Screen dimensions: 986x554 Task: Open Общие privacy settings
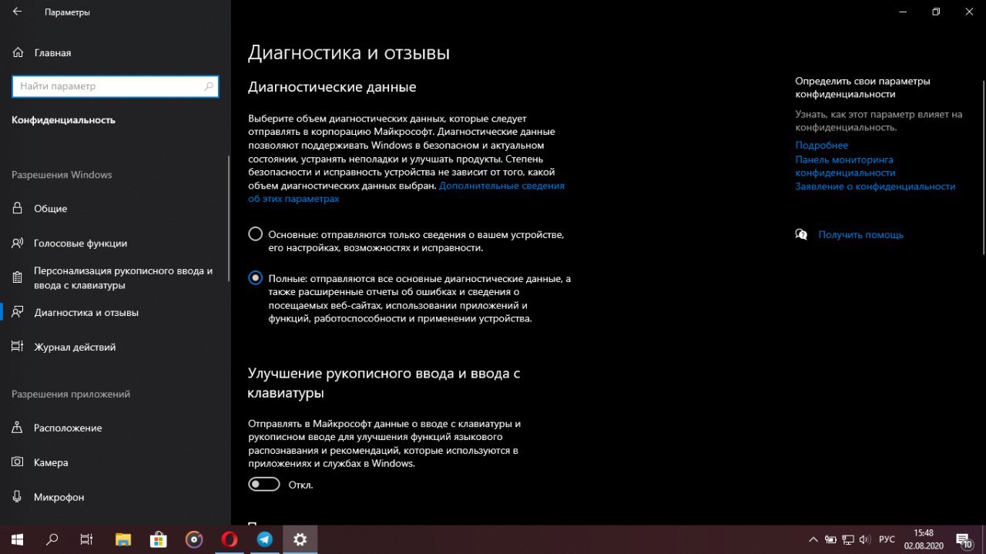click(116, 209)
